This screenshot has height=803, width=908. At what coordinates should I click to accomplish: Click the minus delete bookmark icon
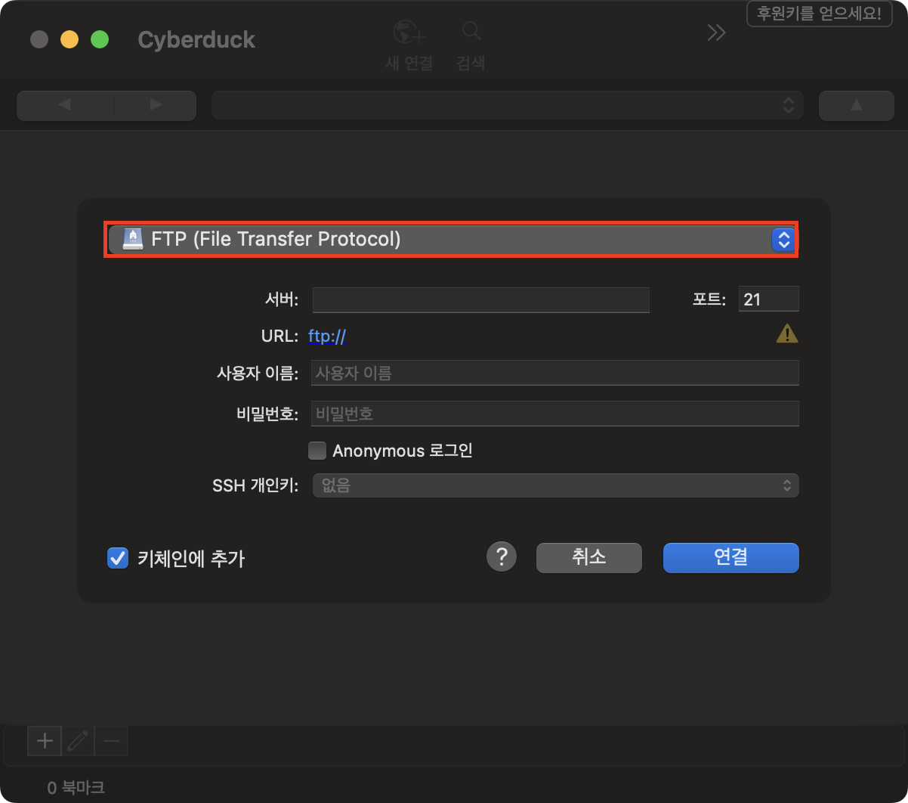click(111, 741)
